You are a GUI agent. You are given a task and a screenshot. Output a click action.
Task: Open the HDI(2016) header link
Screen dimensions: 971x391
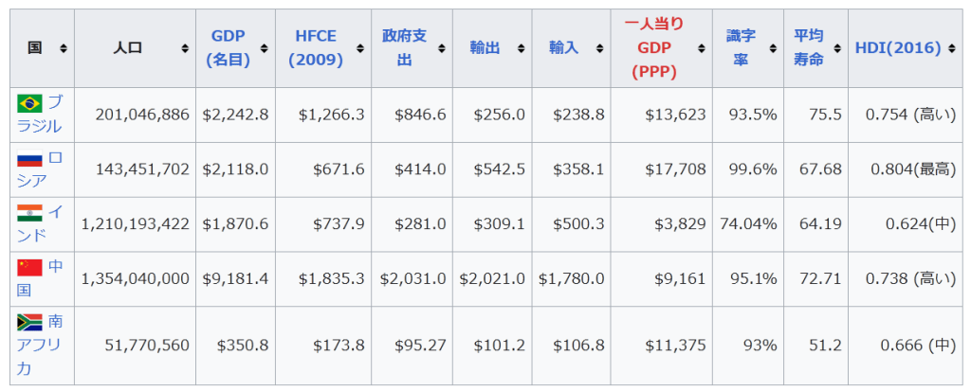[897, 47]
